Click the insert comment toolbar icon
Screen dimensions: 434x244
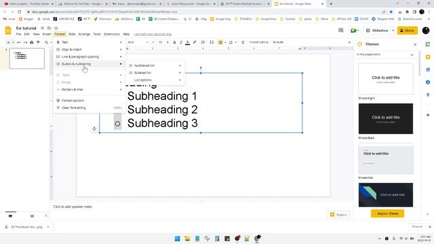tap(203, 42)
